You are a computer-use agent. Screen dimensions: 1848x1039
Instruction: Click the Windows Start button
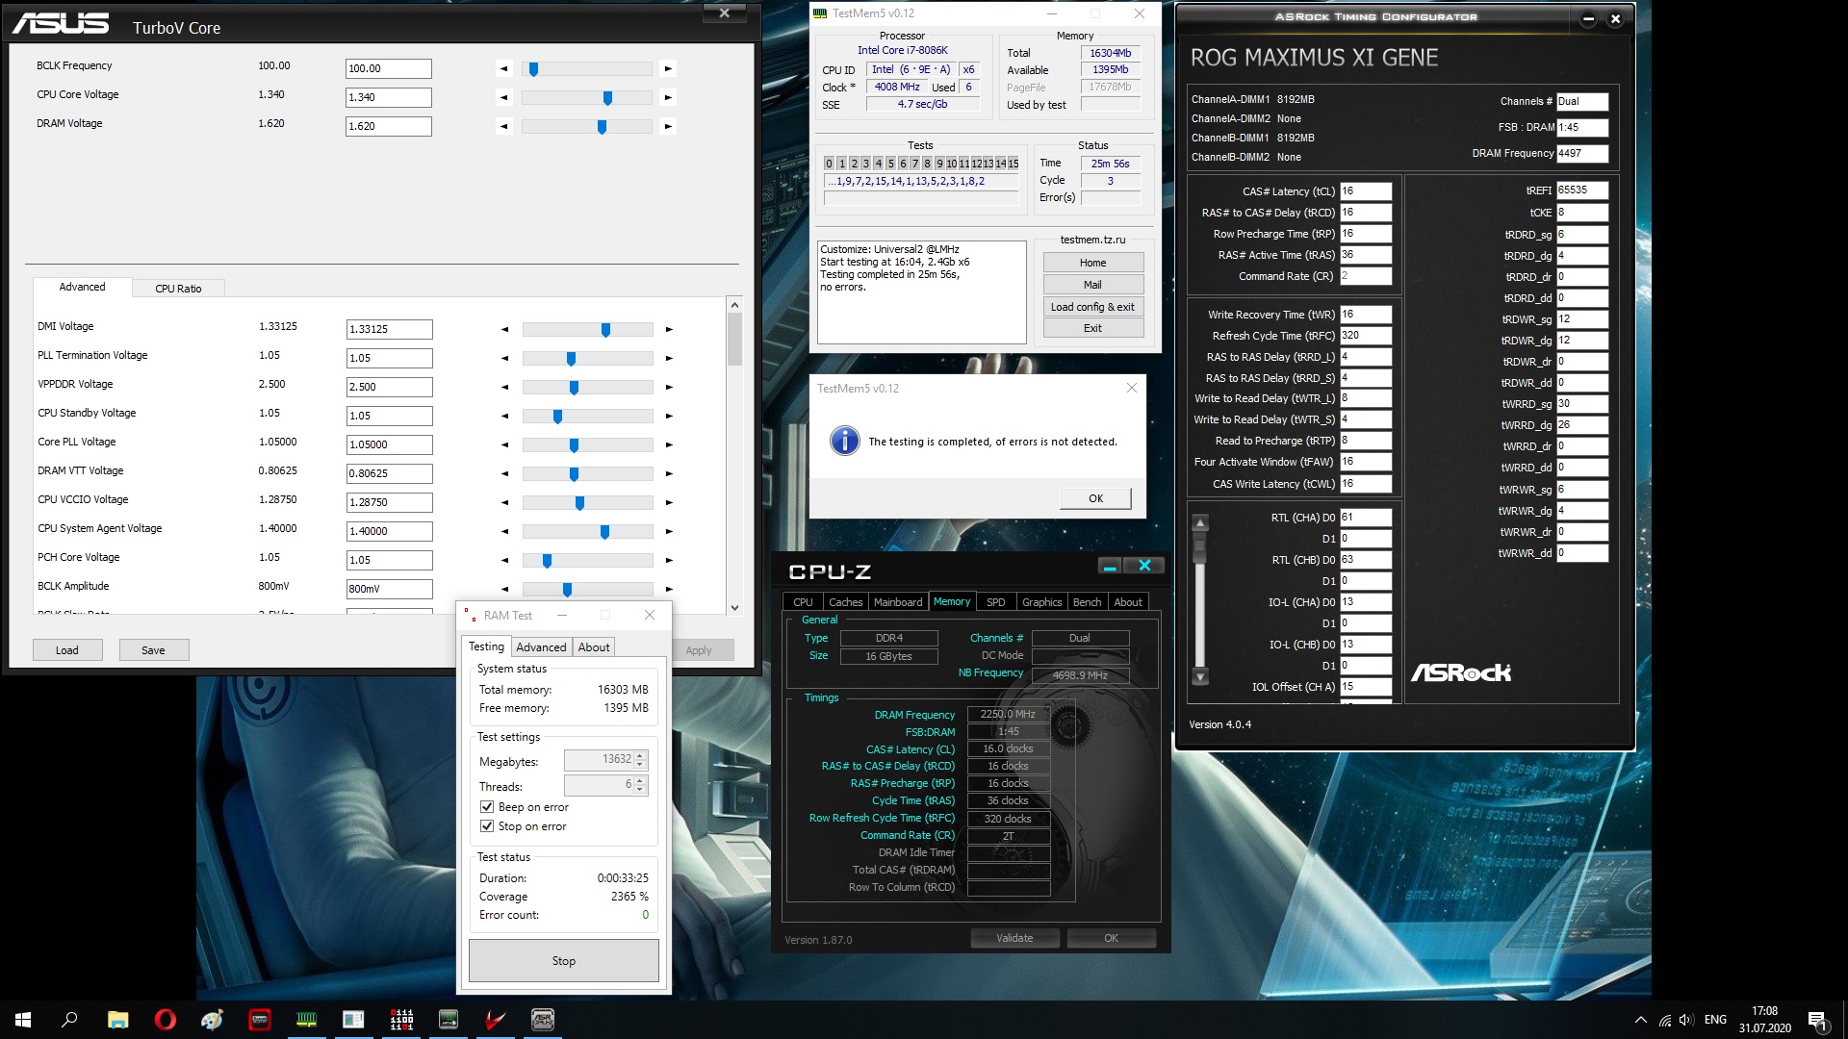23,1020
